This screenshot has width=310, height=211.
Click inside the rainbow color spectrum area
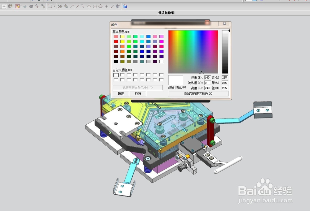193,52
